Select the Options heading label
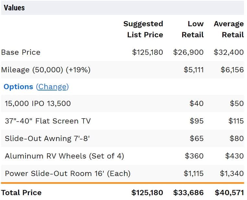Viewport: 247px width, 200px height. [x=18, y=87]
